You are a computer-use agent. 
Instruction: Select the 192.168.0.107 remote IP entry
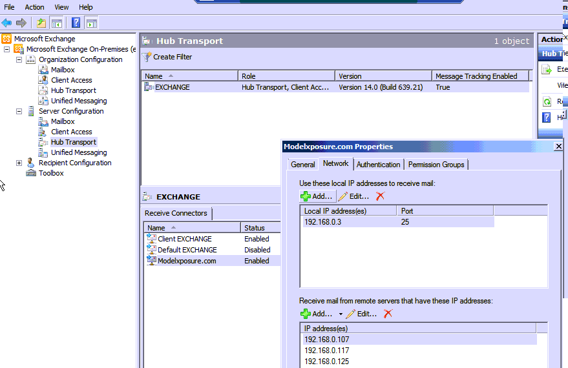click(x=420, y=340)
